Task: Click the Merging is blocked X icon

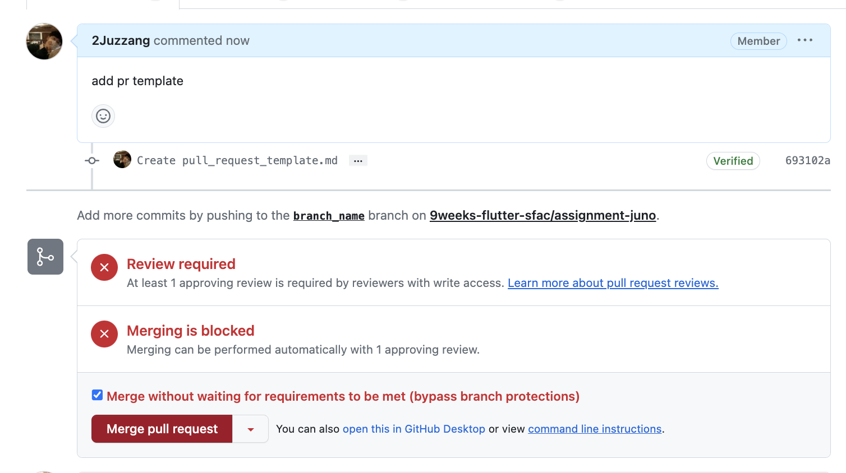Action: 104,334
